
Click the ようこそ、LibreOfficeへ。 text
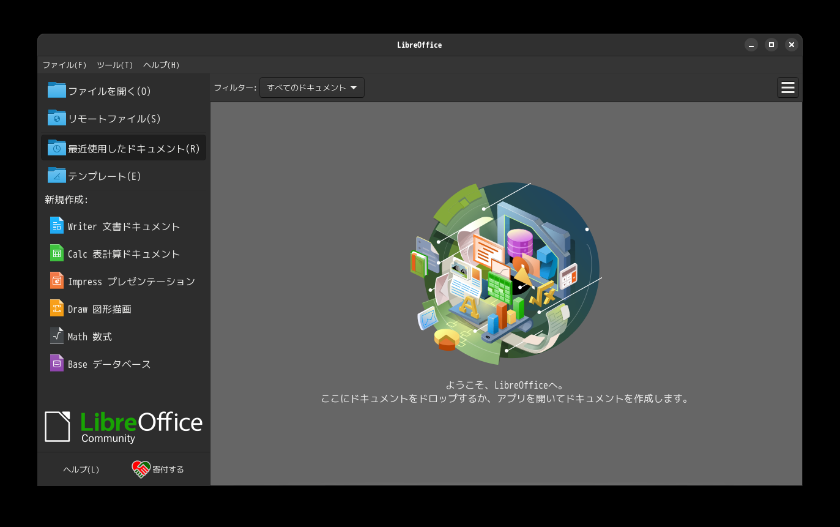(505, 385)
